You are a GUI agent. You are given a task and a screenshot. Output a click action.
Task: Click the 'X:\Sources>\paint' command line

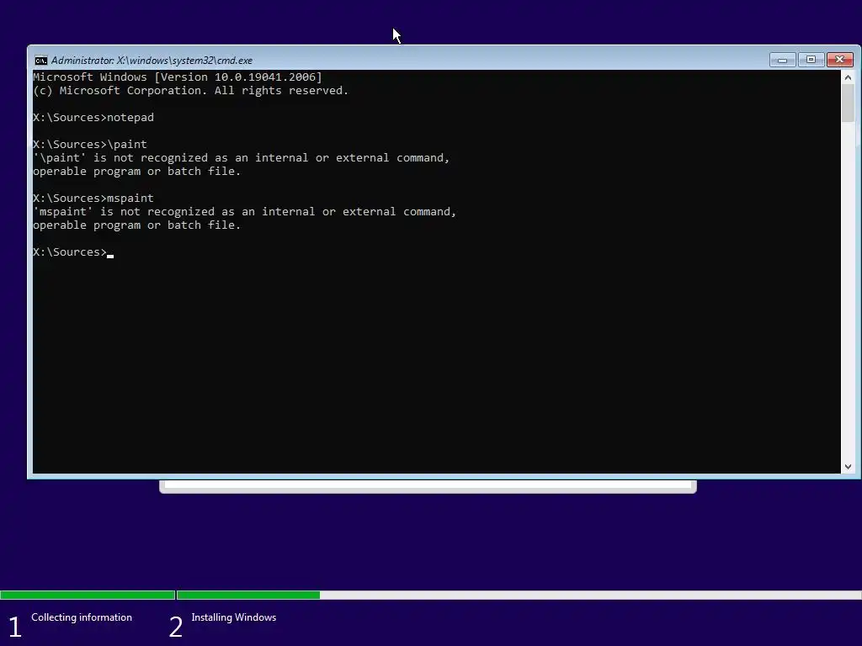(x=90, y=145)
